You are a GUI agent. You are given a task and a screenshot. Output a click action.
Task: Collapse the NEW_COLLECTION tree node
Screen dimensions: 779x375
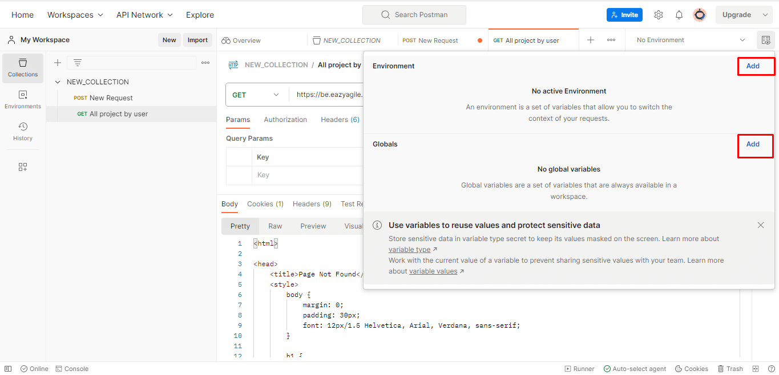tap(58, 82)
